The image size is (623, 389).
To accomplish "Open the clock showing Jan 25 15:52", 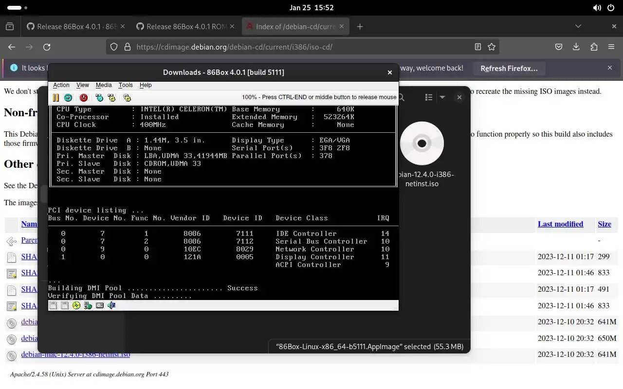I will [x=311, y=8].
